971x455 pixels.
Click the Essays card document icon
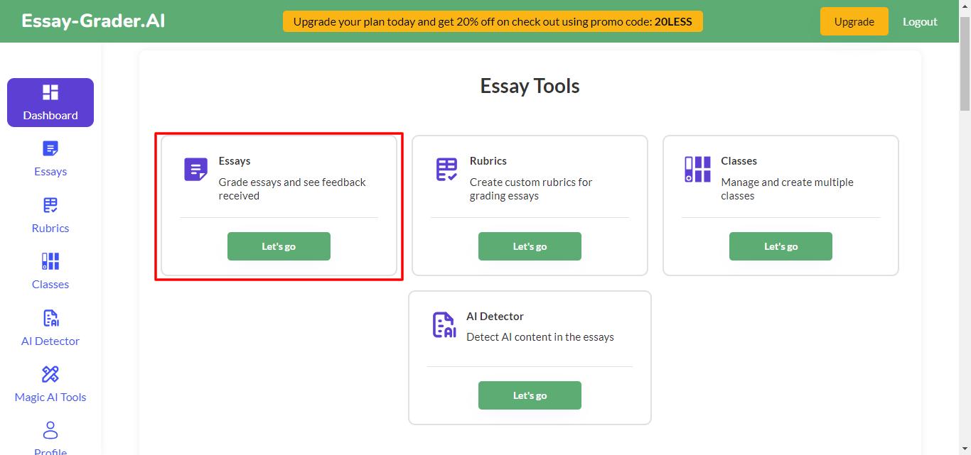click(195, 169)
